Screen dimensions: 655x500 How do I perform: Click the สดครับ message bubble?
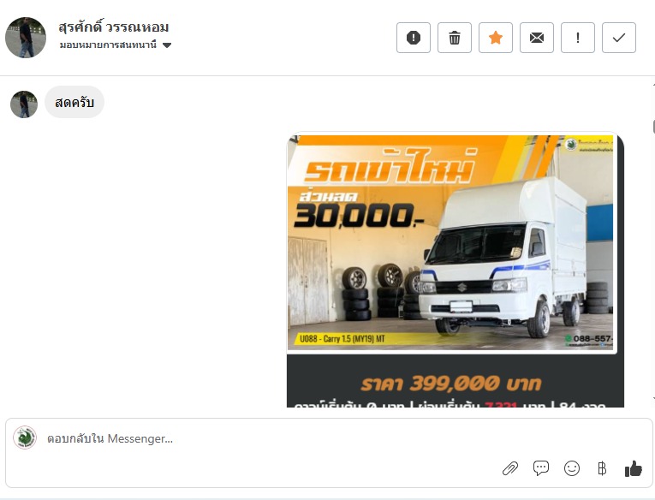click(74, 102)
